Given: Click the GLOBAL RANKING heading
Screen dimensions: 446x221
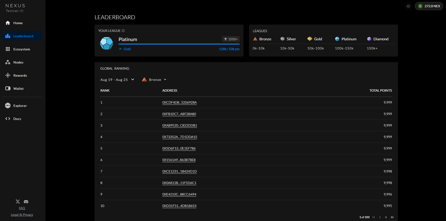Looking at the screenshot, I should click(115, 68).
